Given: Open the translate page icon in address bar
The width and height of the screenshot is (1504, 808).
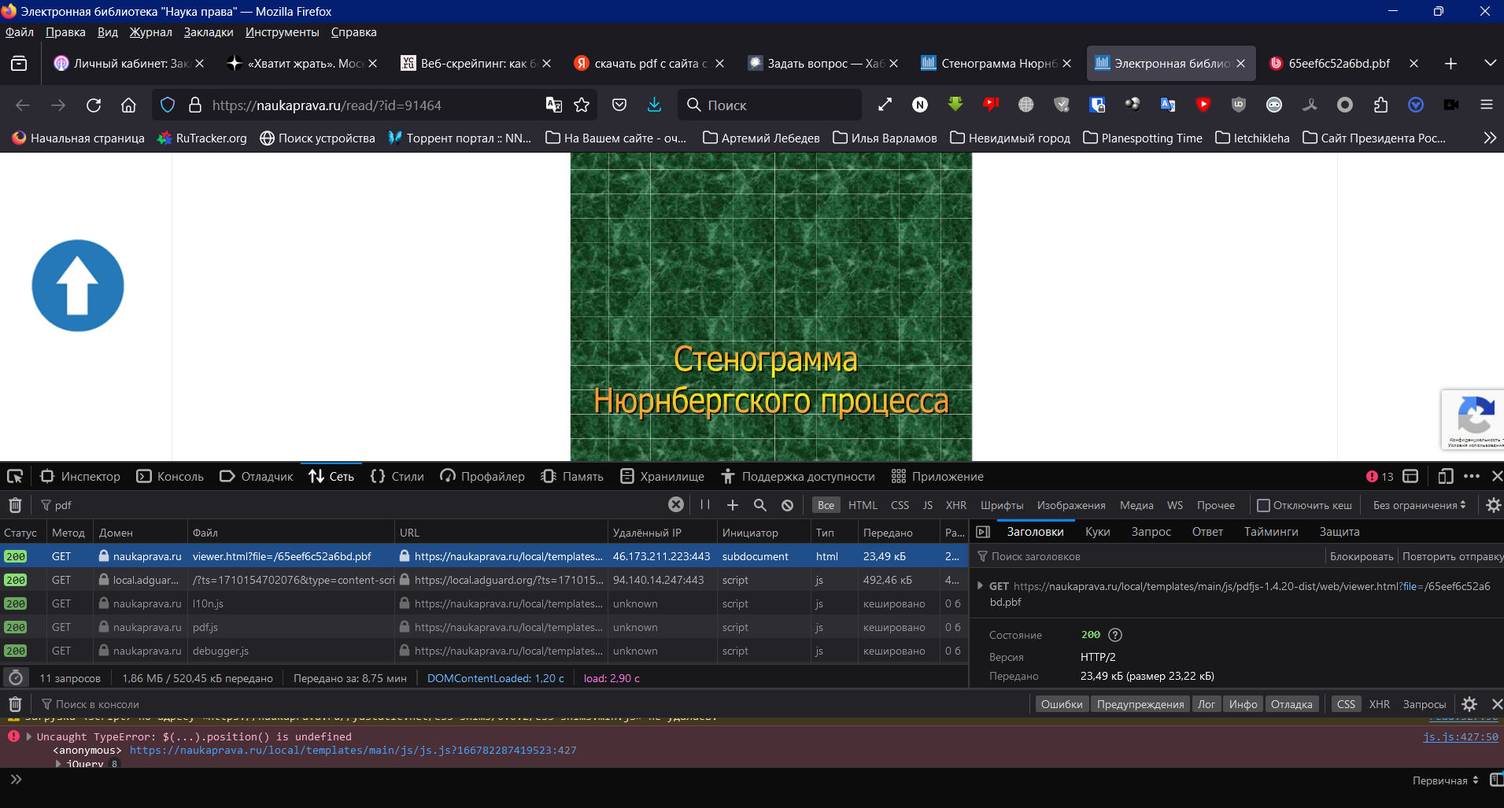Looking at the screenshot, I should point(554,105).
